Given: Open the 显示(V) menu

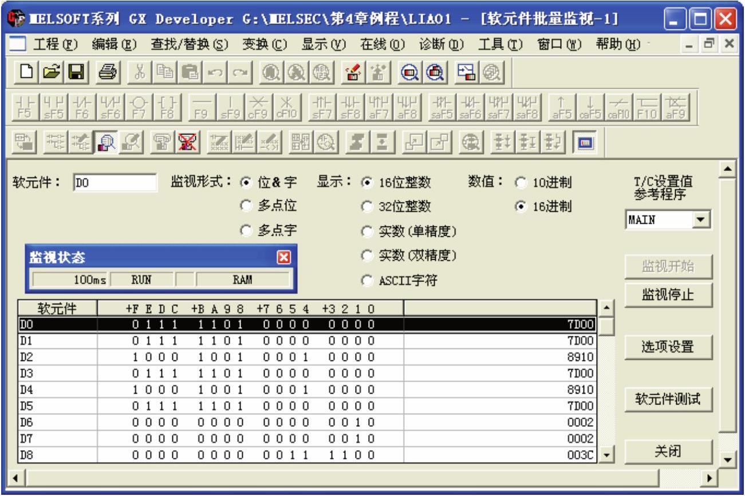Looking at the screenshot, I should coord(323,43).
